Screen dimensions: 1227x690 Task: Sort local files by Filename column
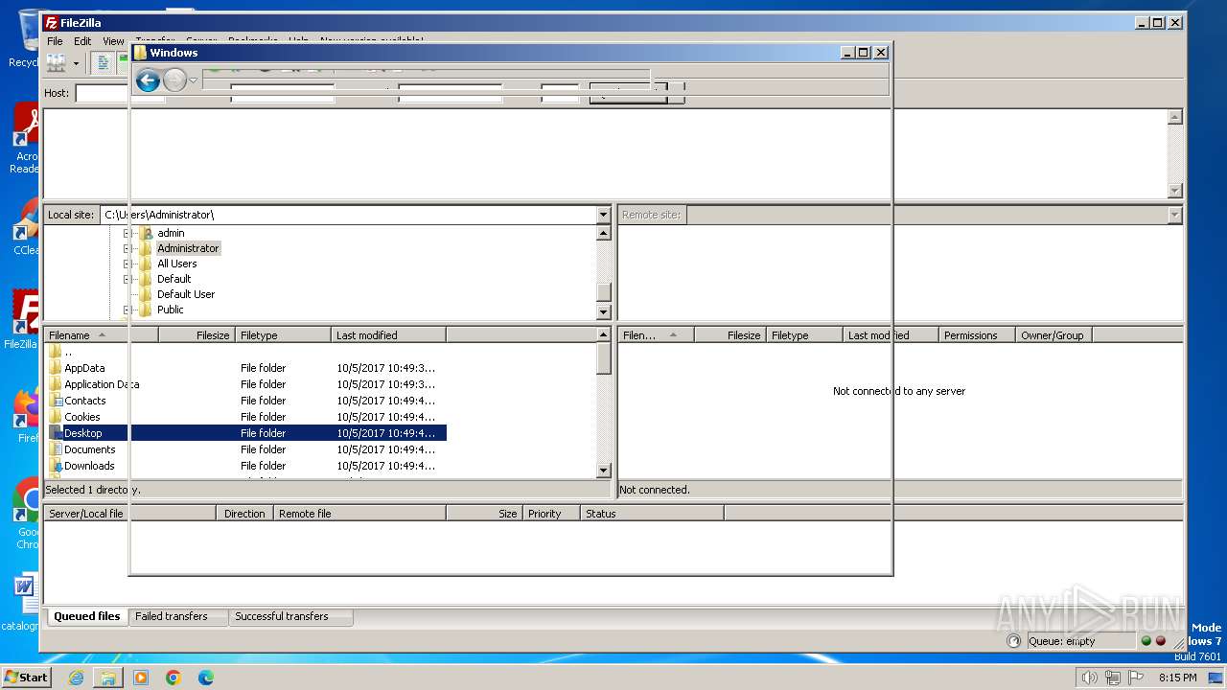(101, 335)
